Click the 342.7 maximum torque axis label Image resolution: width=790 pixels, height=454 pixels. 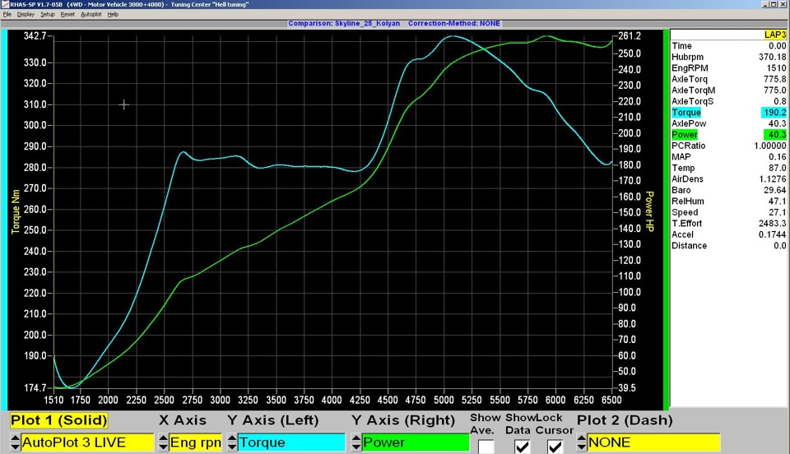pyautogui.click(x=35, y=35)
